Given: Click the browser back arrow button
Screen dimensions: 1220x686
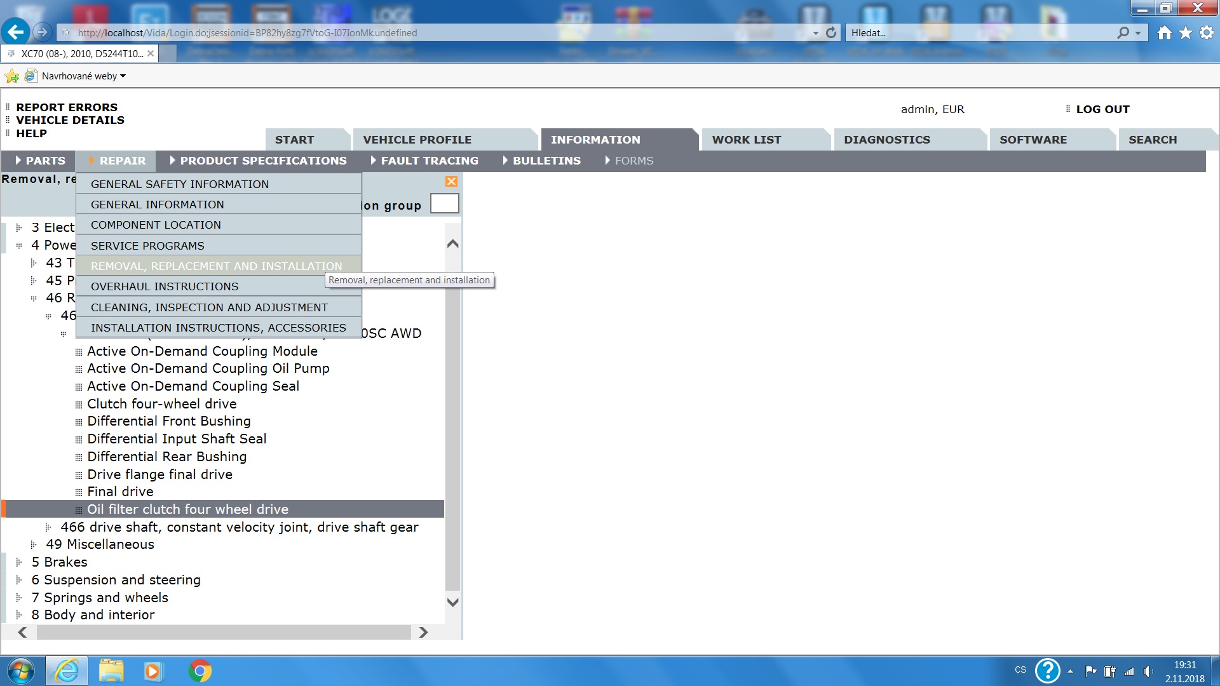Looking at the screenshot, I should tap(16, 32).
